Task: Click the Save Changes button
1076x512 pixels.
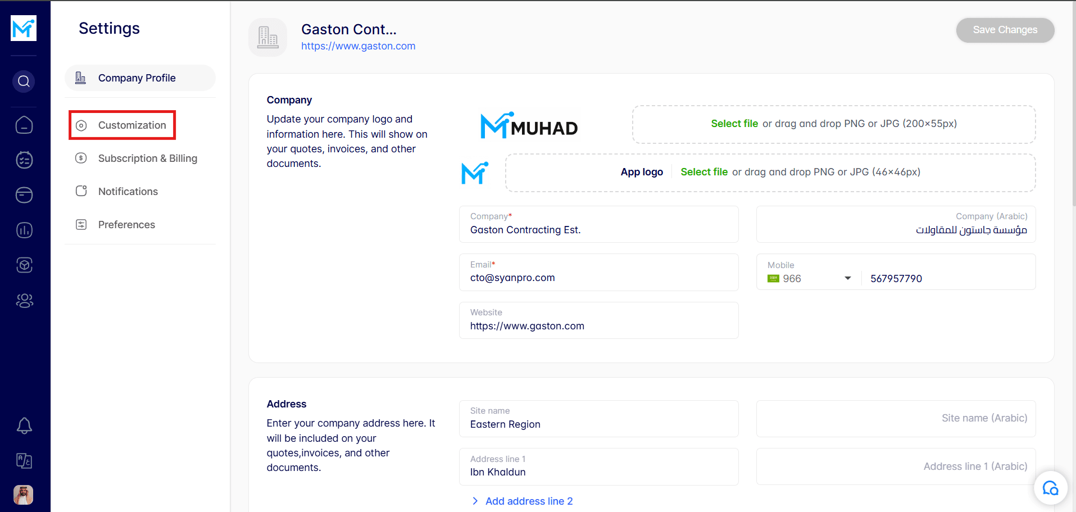Action: coord(1005,30)
